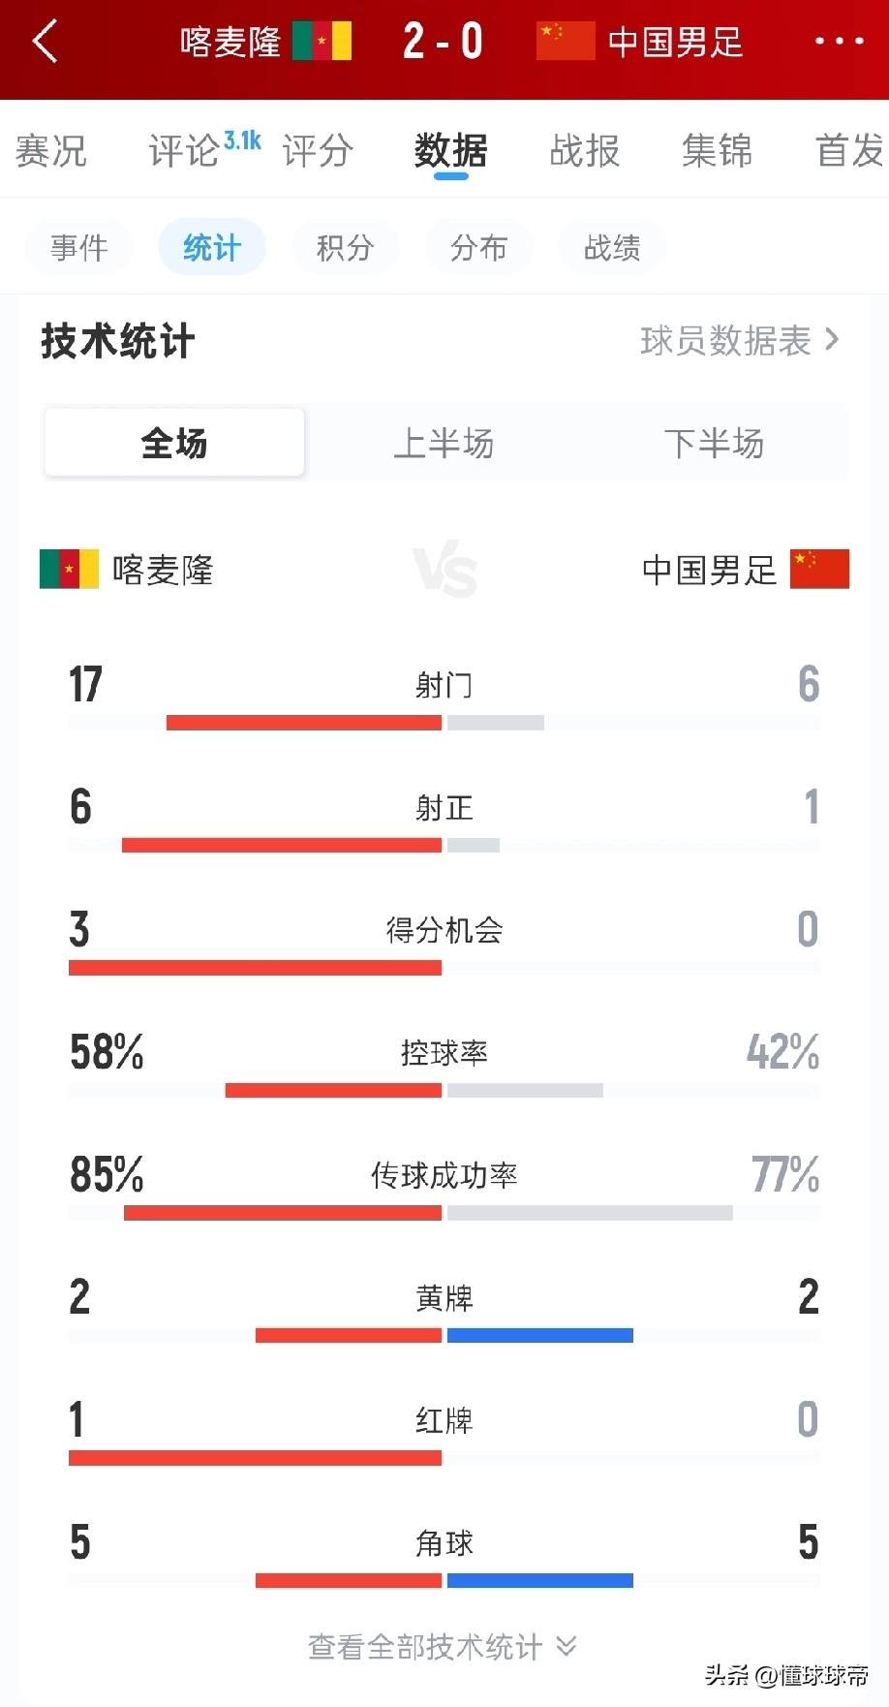
Task: Open 球员数据表 player data table
Action: (x=739, y=341)
